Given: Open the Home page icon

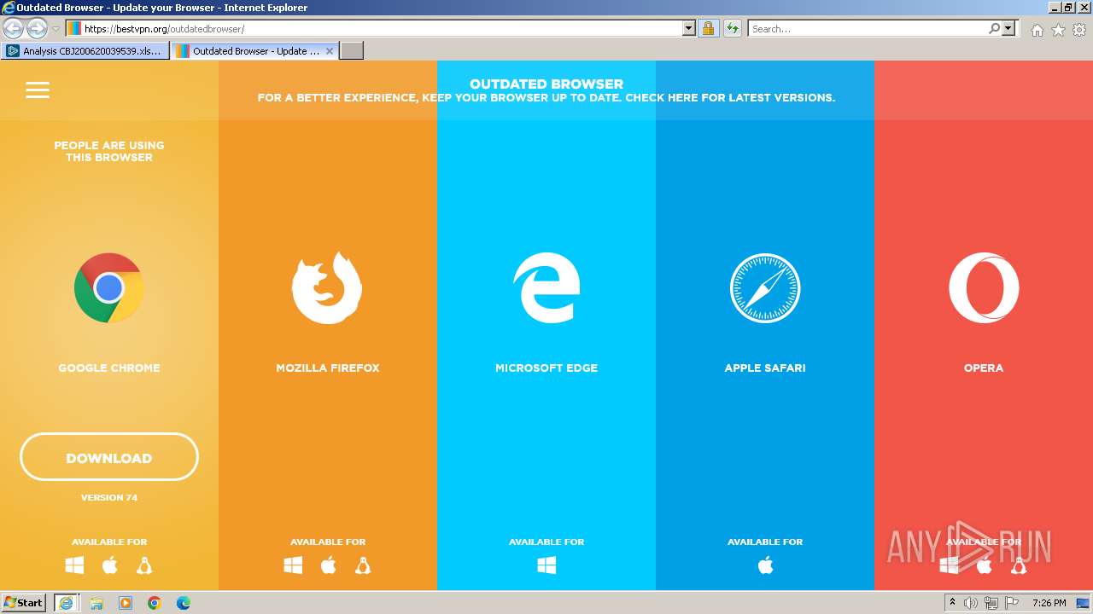Looking at the screenshot, I should click(x=1037, y=30).
